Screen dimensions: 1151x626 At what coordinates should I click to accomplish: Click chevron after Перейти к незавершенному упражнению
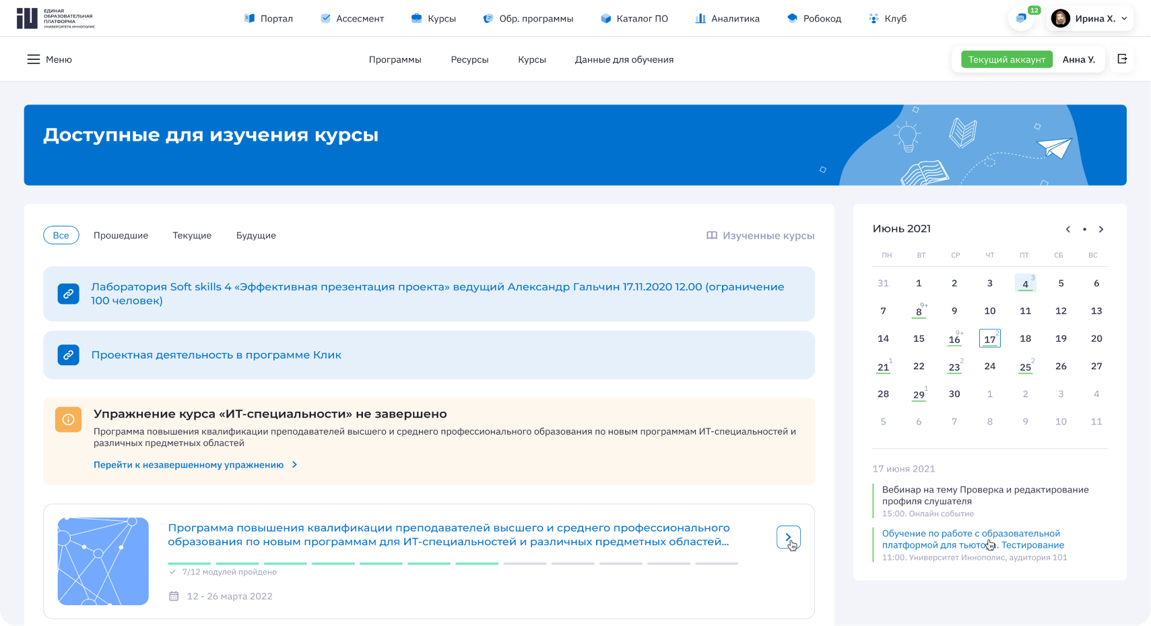294,465
